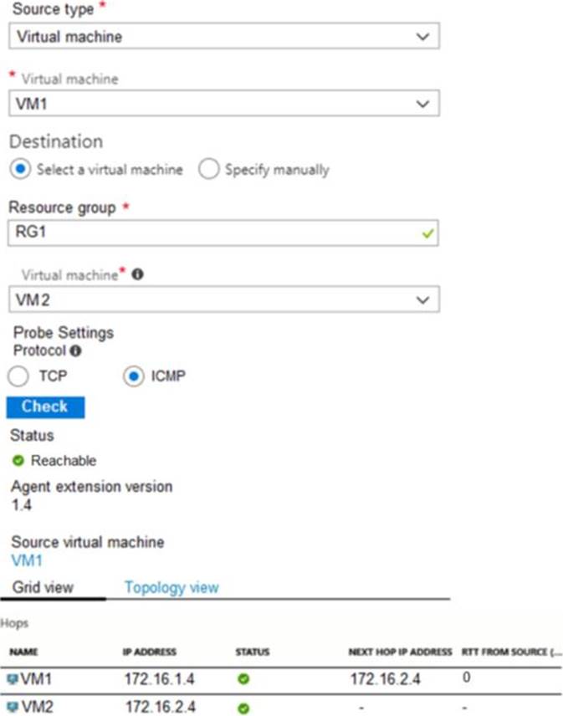Screen dimensions: 563x716
Task: Expand the source VM1 virtual machine dropdown
Action: [223, 103]
